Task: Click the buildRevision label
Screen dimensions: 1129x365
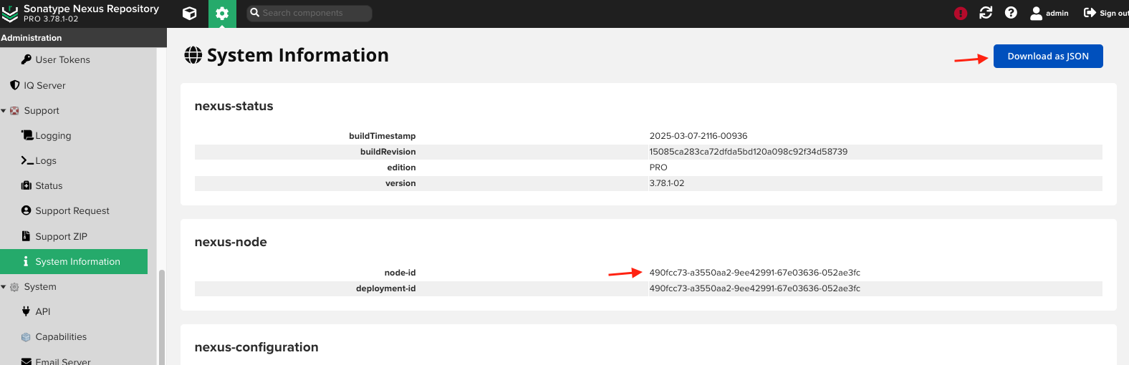Action: [x=388, y=152]
